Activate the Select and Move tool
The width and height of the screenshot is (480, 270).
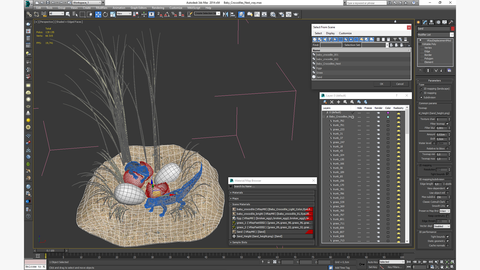click(98, 14)
